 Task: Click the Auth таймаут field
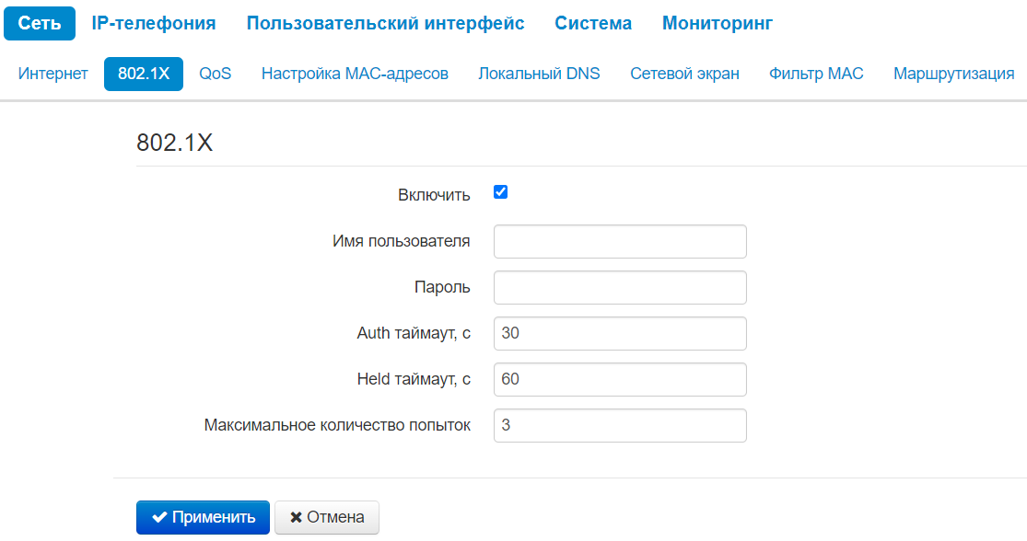(x=620, y=333)
